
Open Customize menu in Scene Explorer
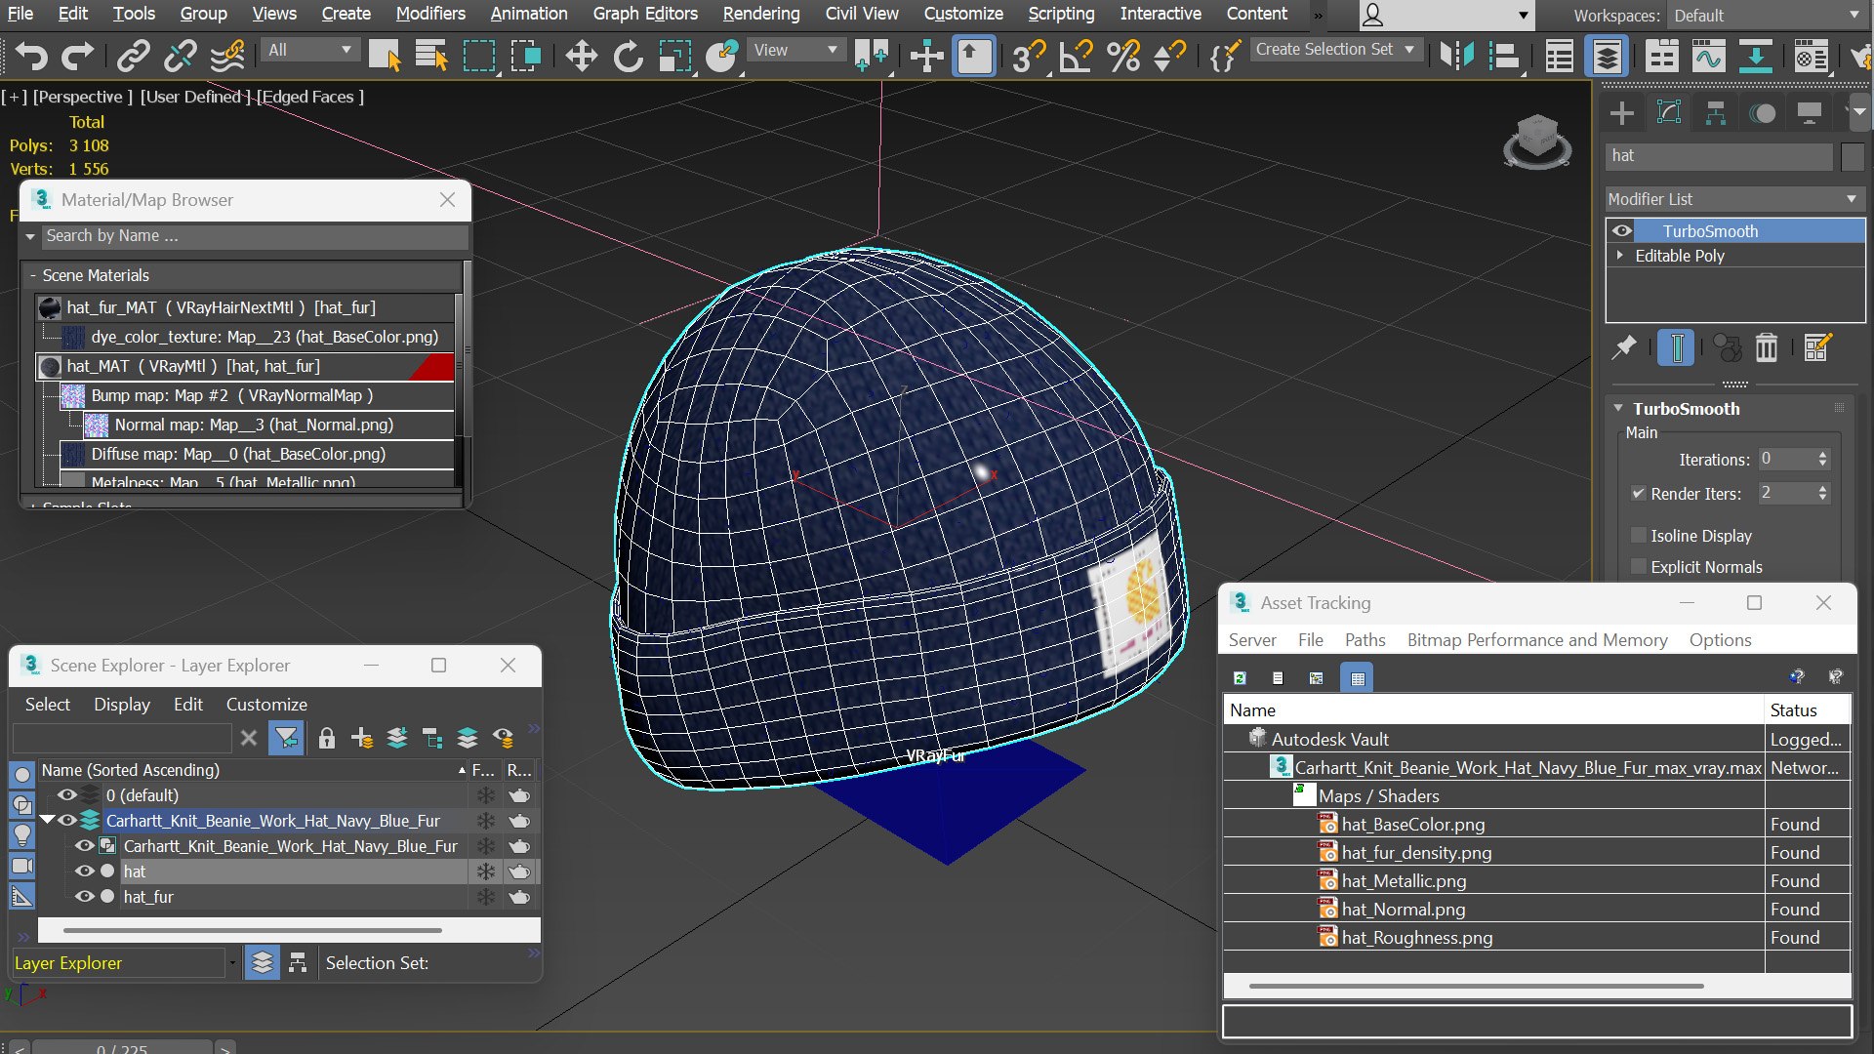[266, 705]
